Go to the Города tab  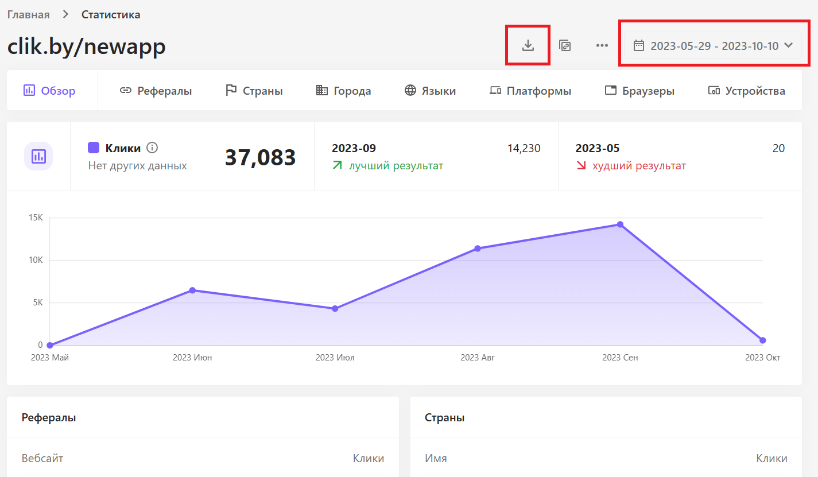pos(343,91)
